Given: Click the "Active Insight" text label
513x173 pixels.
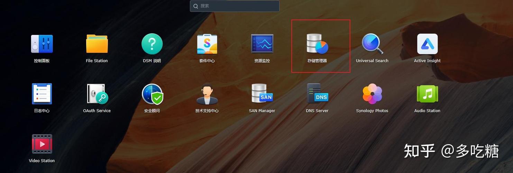Looking at the screenshot, I should click(428, 61).
